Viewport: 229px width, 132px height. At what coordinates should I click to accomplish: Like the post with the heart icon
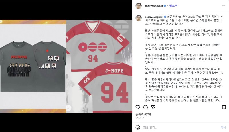point(138,107)
